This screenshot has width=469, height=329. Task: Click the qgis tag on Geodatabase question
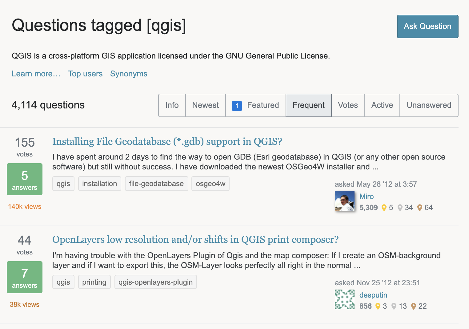pos(63,184)
